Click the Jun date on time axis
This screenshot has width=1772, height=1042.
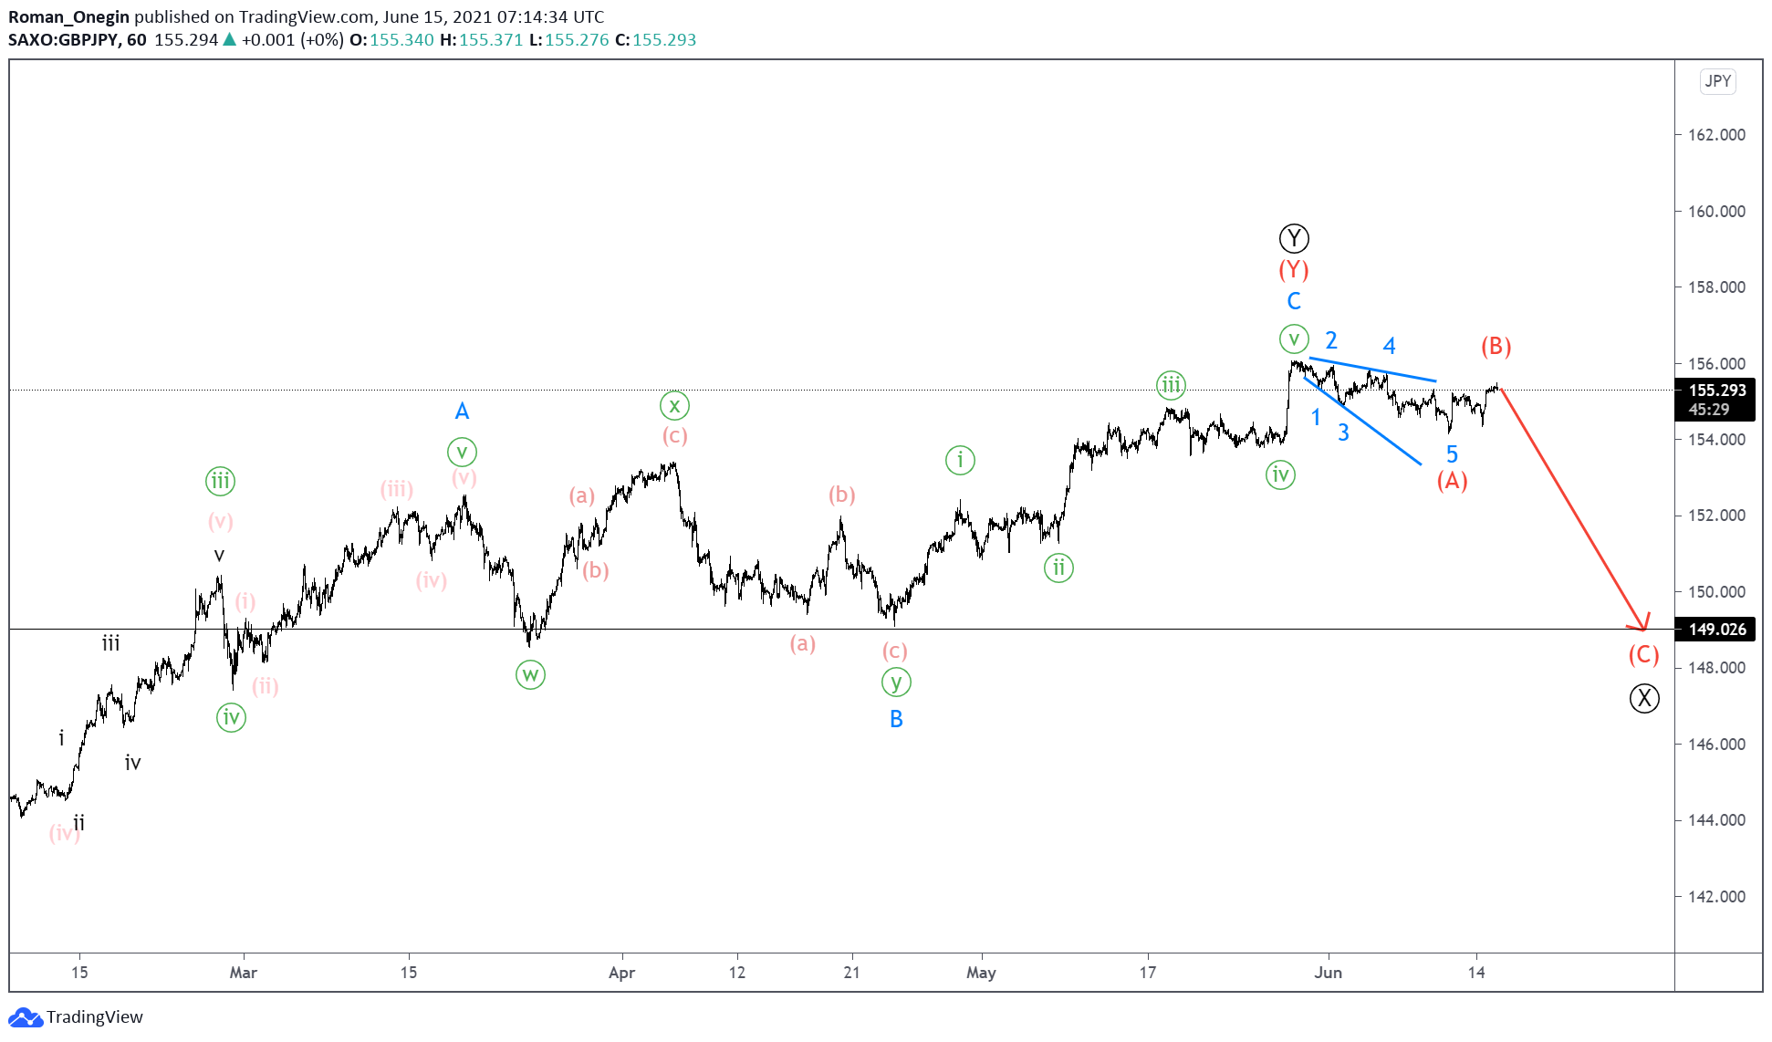pos(1328,973)
